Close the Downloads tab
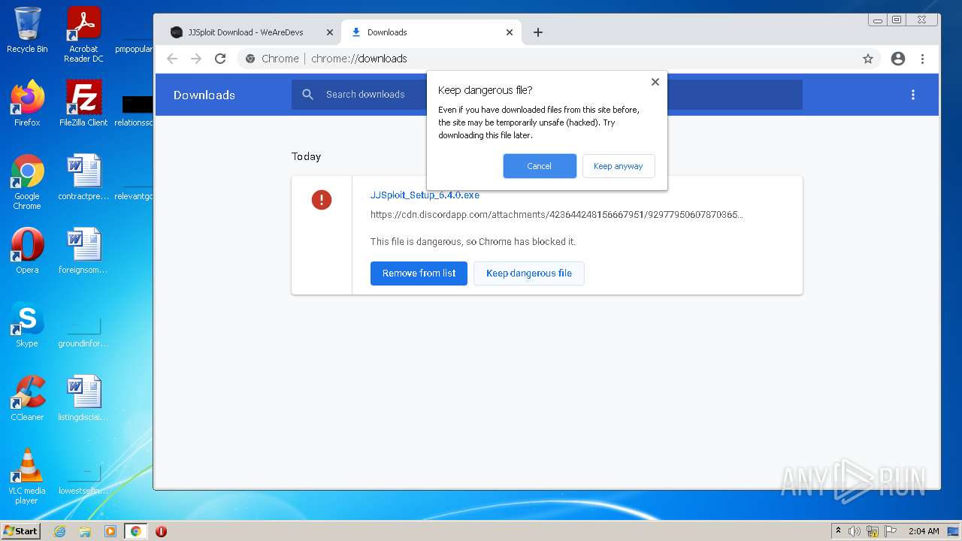 pyautogui.click(x=510, y=32)
